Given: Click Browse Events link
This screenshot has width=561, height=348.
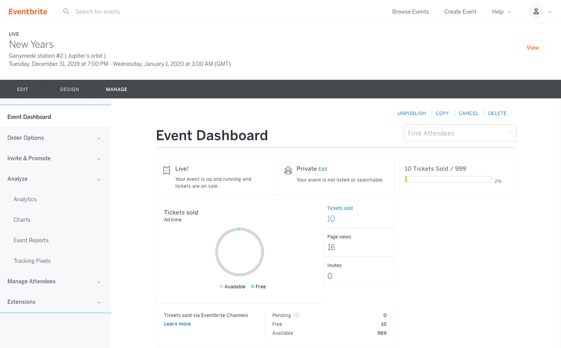Looking at the screenshot, I should (410, 12).
